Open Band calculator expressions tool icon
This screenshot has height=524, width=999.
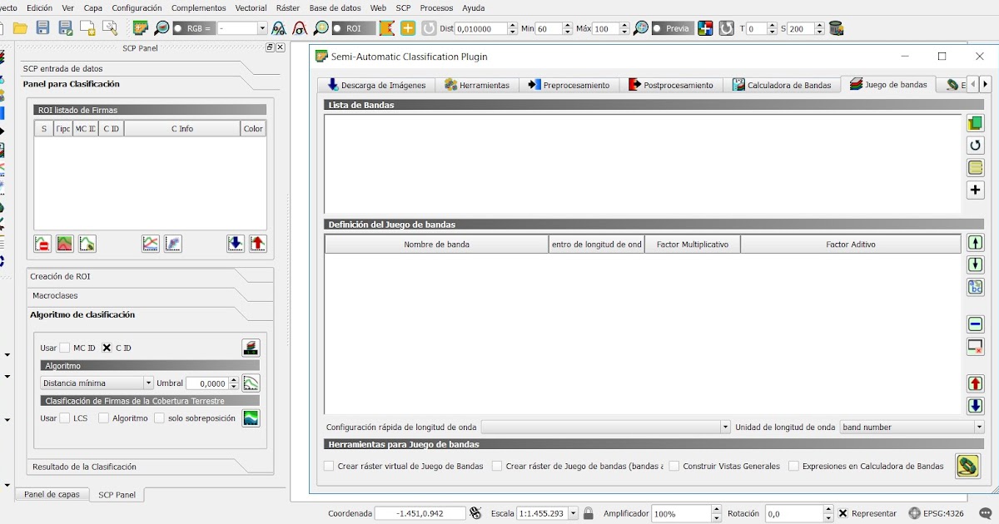(967, 466)
